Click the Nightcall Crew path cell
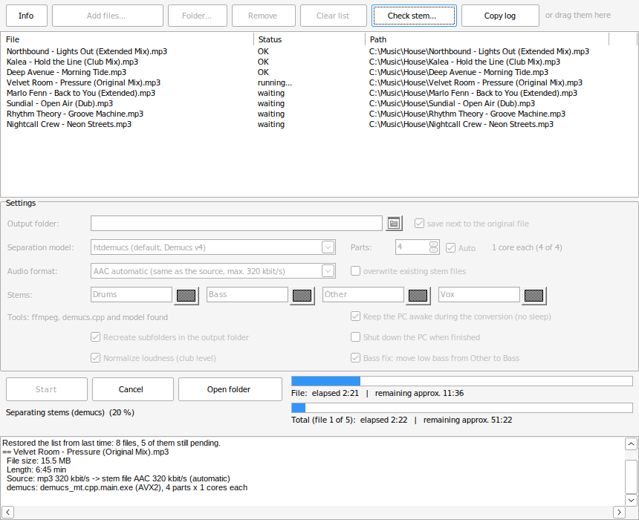Image resolution: width=639 pixels, height=520 pixels. pos(461,124)
